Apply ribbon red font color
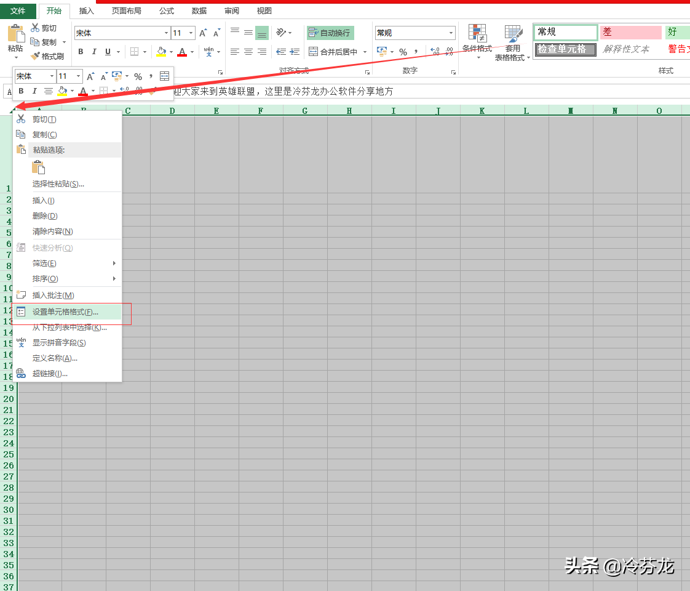The width and height of the screenshot is (690, 591). [182, 52]
